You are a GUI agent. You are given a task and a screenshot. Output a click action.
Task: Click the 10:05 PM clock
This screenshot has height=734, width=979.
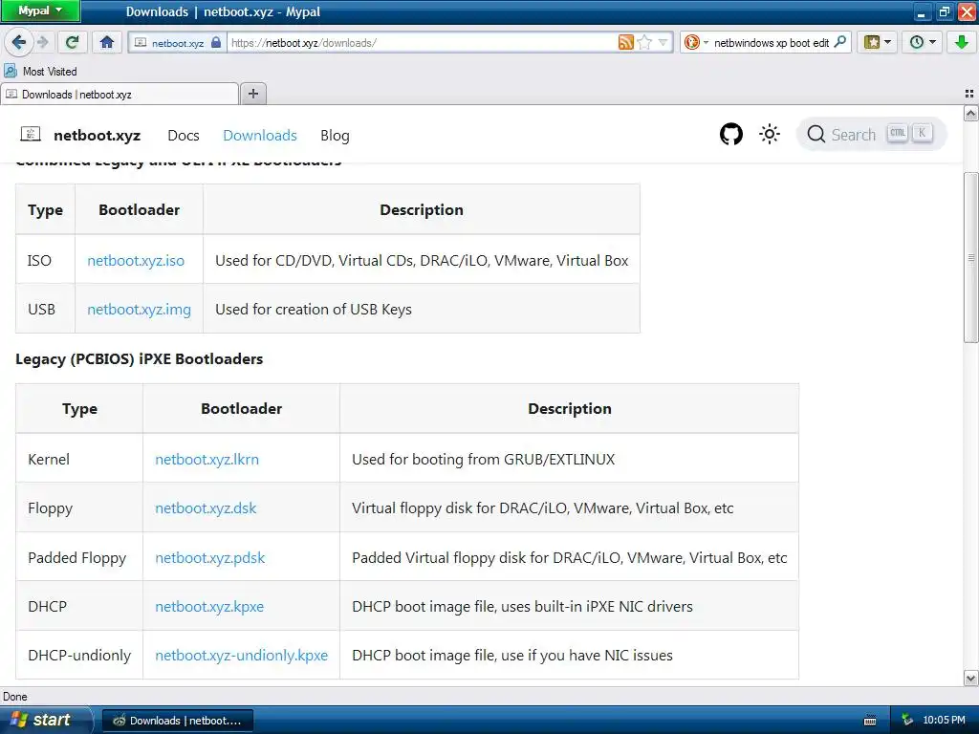click(944, 720)
